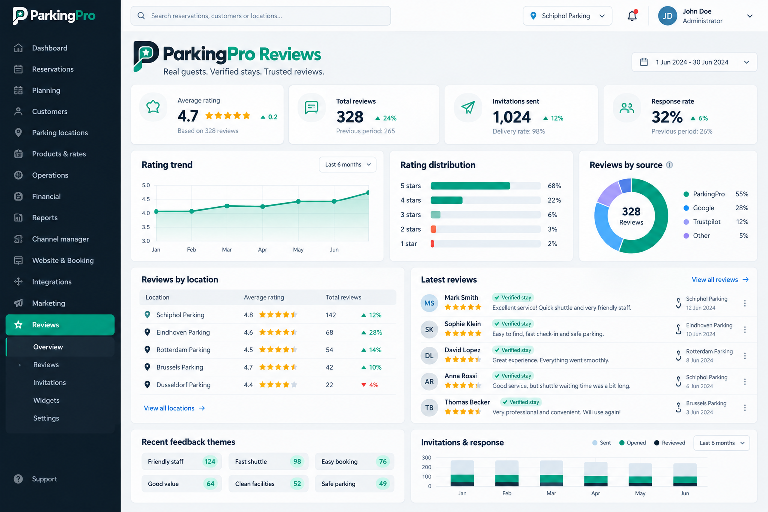This screenshot has height=512, width=768.
Task: Click the Support question mark icon
Action: [x=18, y=479]
